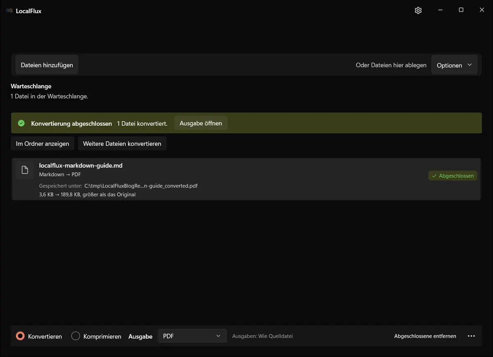Viewport: 493px width, 357px height.
Task: Click Abgeschlossene entfernen button
Action: coord(425,336)
